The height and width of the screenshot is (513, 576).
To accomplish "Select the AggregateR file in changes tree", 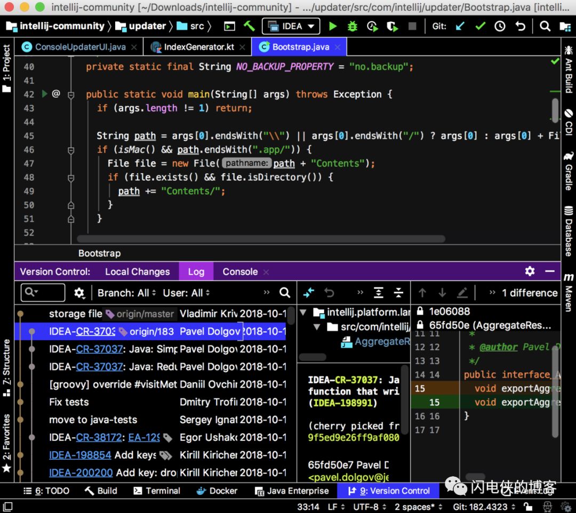I will 375,342.
